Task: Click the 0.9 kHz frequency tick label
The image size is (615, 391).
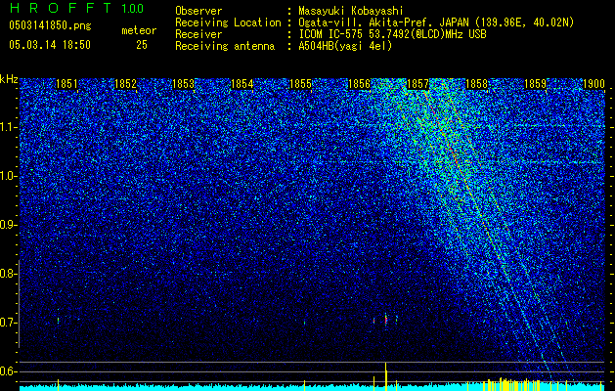Action: (x=8, y=225)
